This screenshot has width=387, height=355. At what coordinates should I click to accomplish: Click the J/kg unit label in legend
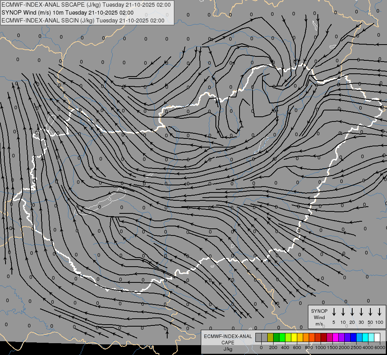[228, 349]
